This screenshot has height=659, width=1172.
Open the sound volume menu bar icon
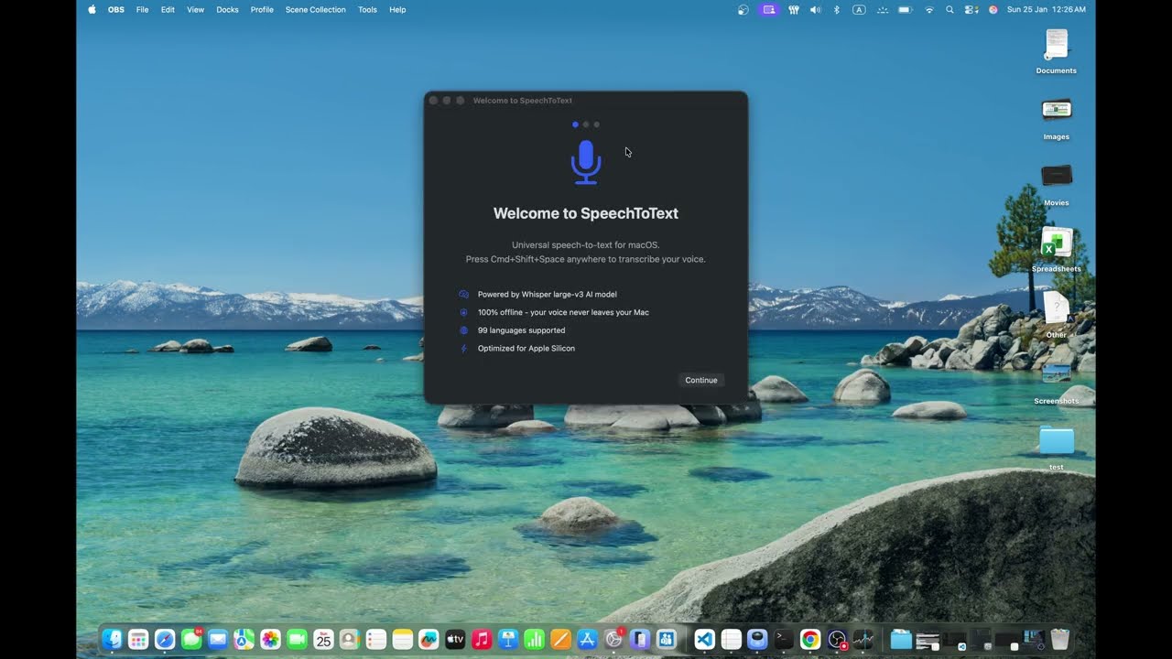(x=816, y=9)
